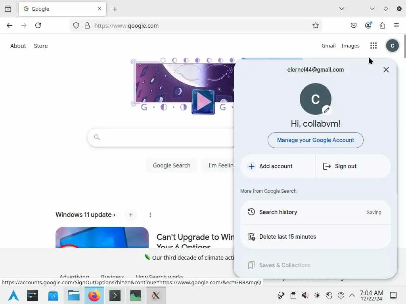406x304 pixels.
Task: Click Sign out
Action: (353, 166)
